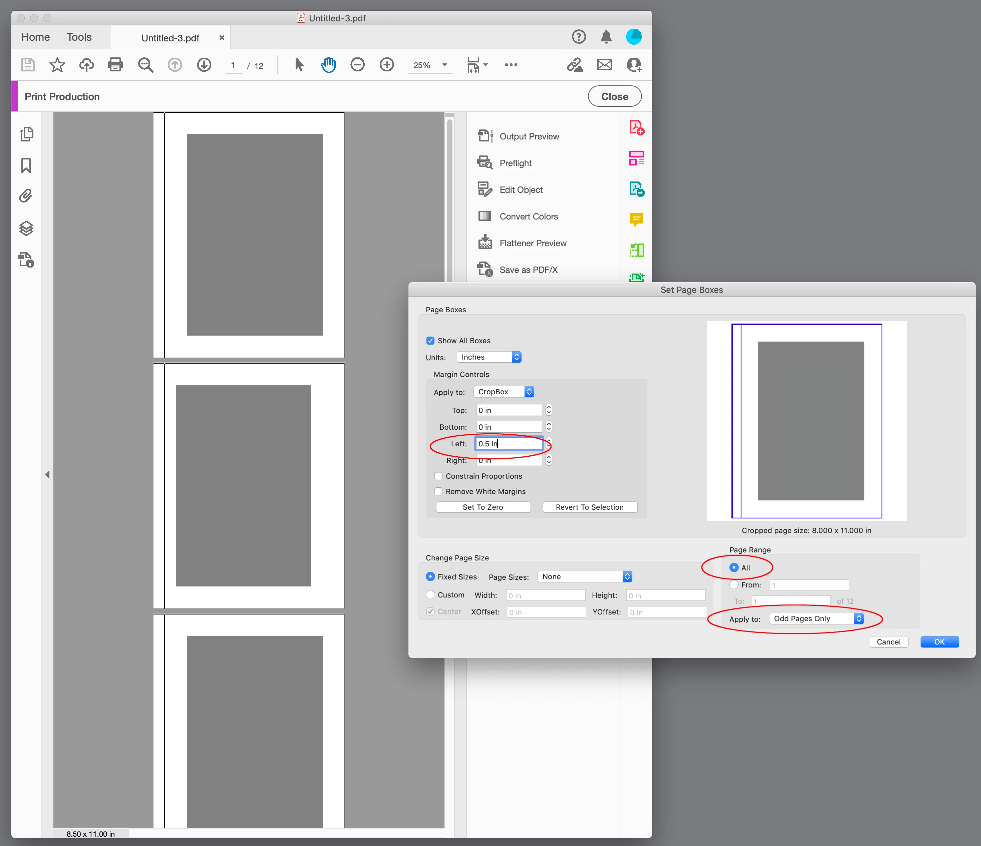Open the CropBox Apply to dropdown
The width and height of the screenshot is (981, 846).
(504, 392)
